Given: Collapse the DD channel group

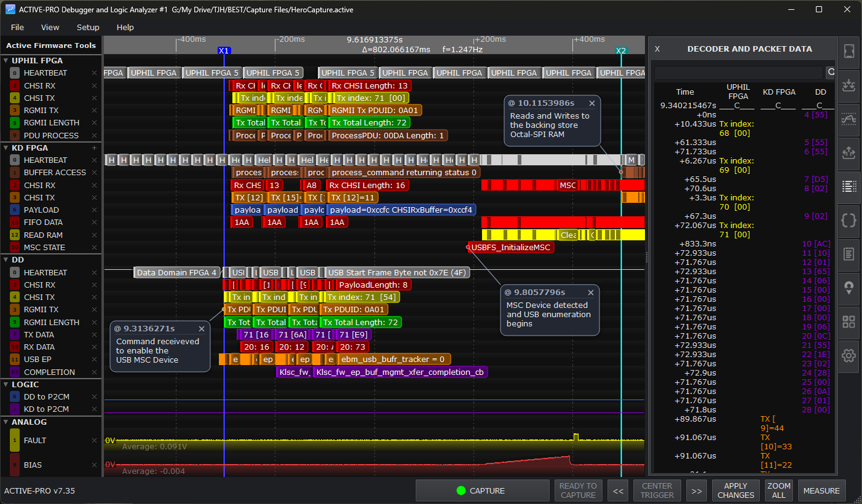Looking at the screenshot, I should pos(6,260).
